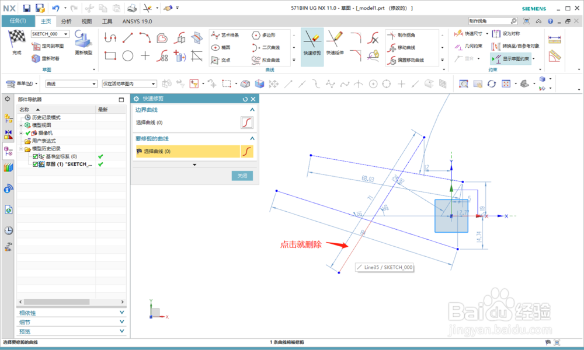Viewport: 584px width, 350px height.
Task: Click the 快速尺寸 rapid dimension tool
Action: click(468, 33)
